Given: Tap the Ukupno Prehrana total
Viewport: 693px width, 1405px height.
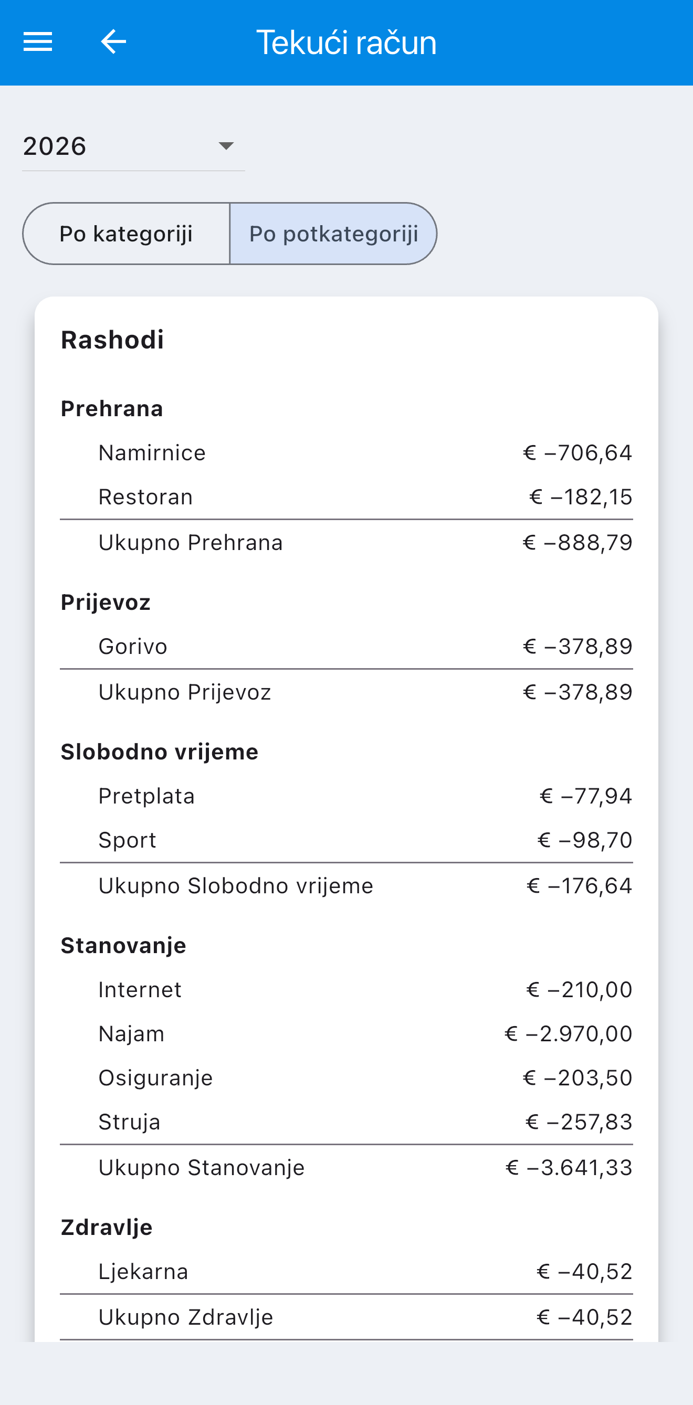Looking at the screenshot, I should pos(346,543).
